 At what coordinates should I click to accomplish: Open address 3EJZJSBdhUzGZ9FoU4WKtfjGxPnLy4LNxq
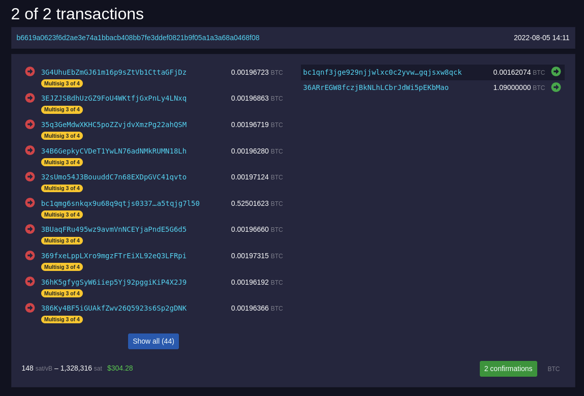113,98
